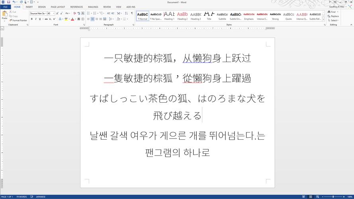Apply the red font color
The width and height of the screenshot is (354, 199).
pos(72,19)
